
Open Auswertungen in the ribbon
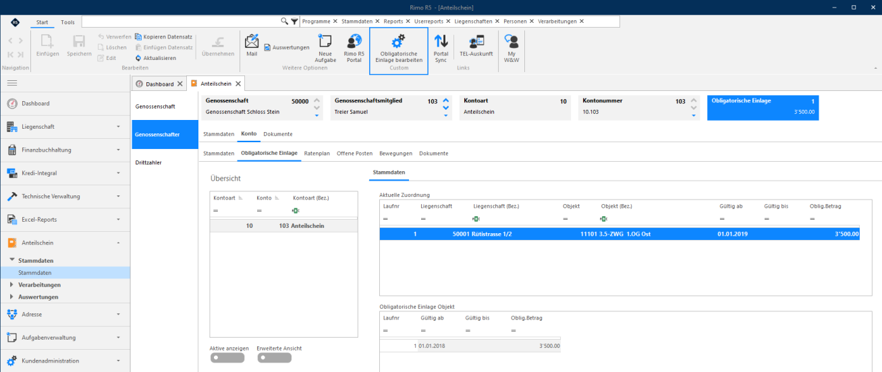[x=287, y=47]
